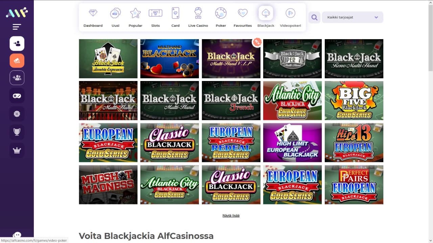Viewport: 433px width, 243px height.
Task: Select the Slots category tab
Action: (x=156, y=18)
